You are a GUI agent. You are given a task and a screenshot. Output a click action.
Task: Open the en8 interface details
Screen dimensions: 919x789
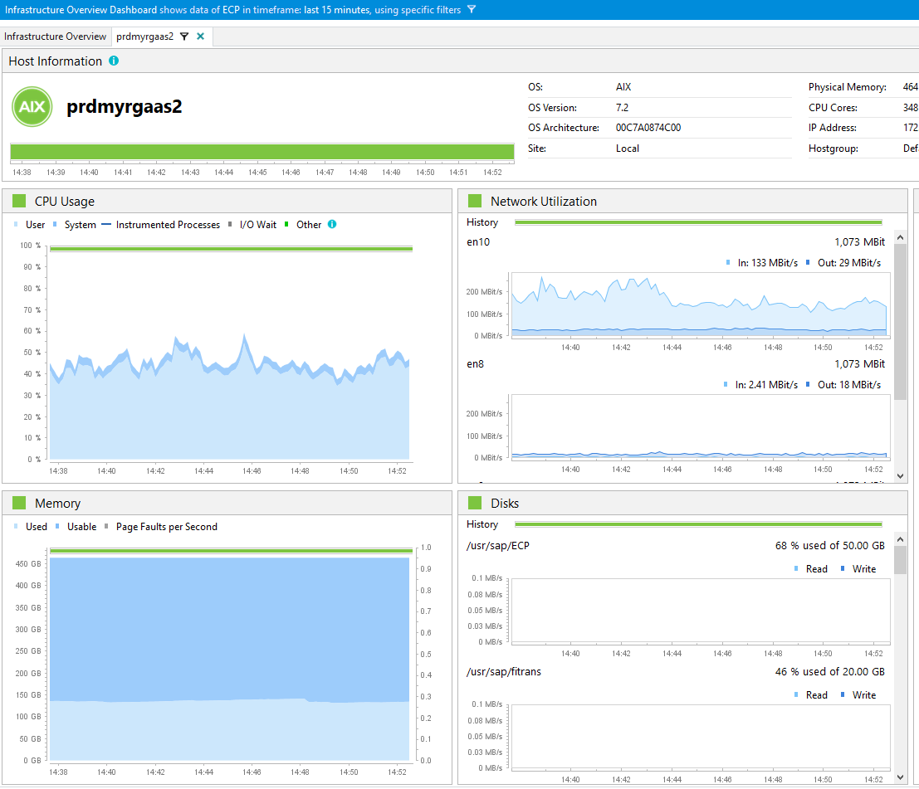474,363
